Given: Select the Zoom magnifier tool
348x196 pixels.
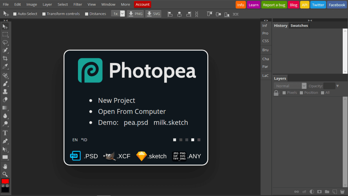Looking at the screenshot, I should coord(5,174).
